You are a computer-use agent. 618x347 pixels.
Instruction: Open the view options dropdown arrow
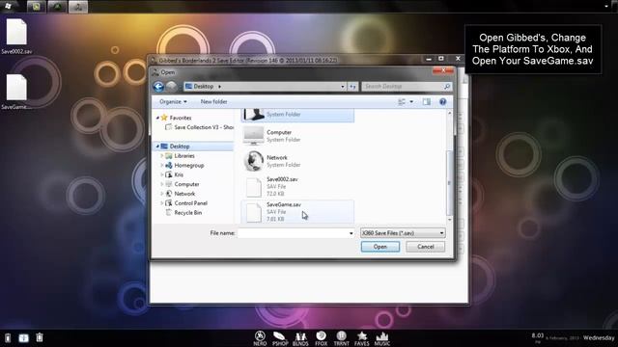coord(411,102)
